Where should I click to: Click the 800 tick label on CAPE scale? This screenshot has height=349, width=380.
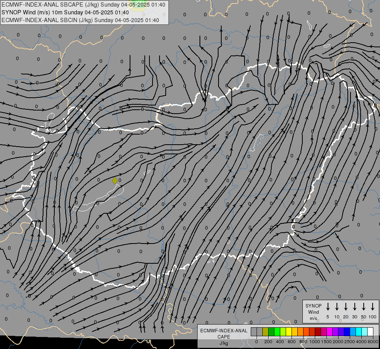pos(303,342)
